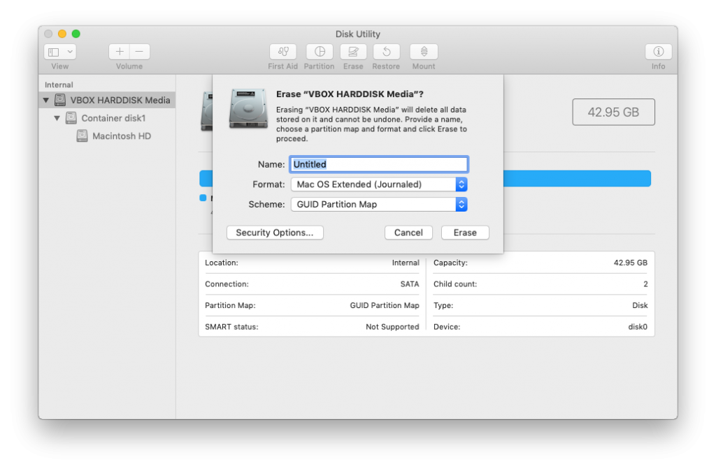Confirm erase with the Erase button
The image size is (716, 470).
point(464,233)
